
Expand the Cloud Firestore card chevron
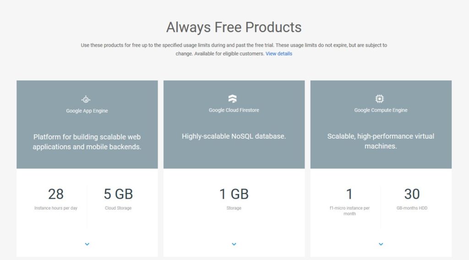click(x=234, y=244)
